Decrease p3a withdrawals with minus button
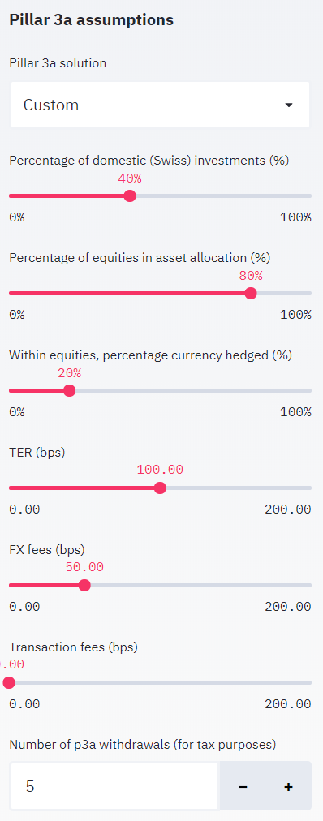323x821 pixels. point(243,786)
